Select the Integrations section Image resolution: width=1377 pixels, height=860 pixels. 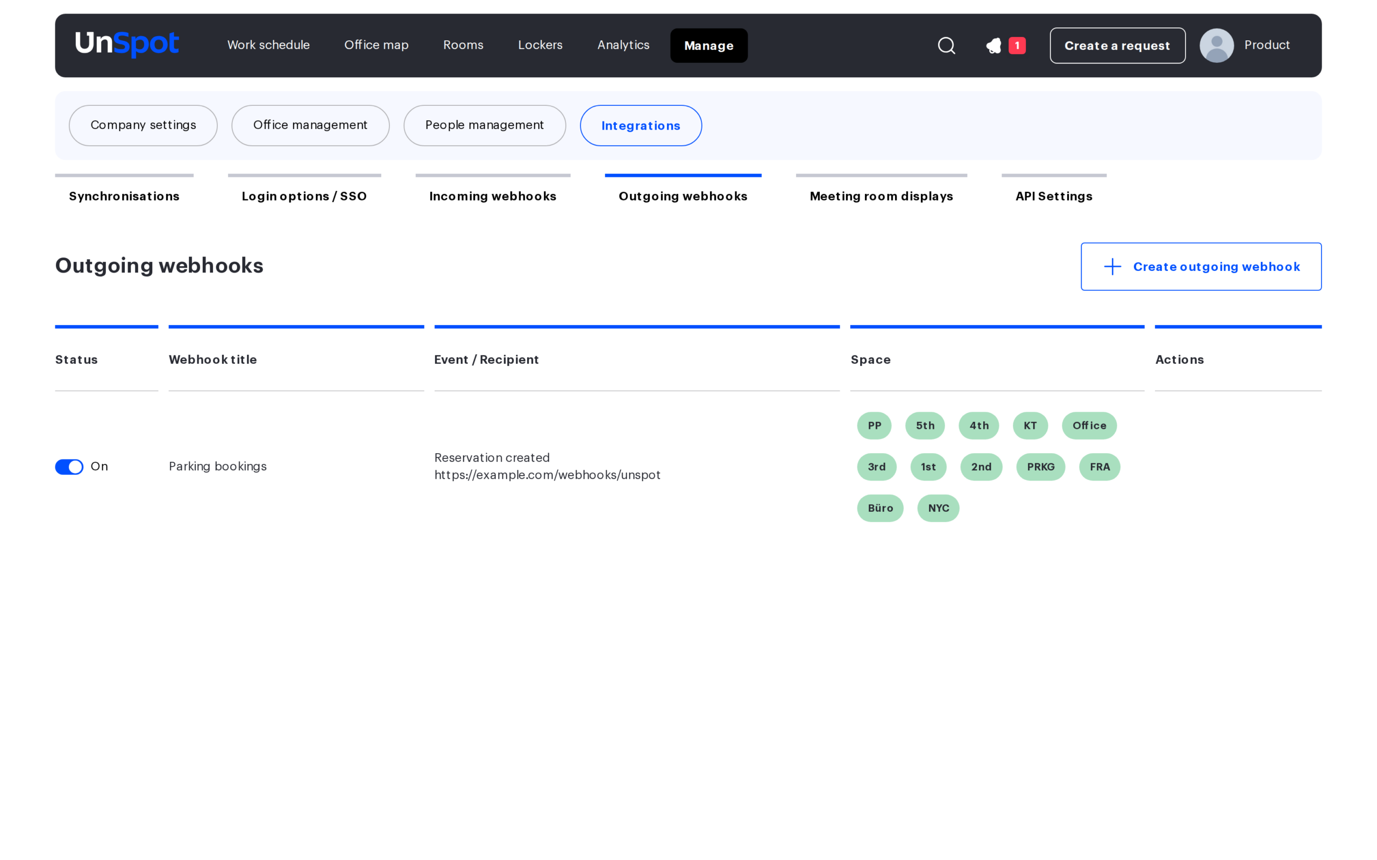(641, 125)
